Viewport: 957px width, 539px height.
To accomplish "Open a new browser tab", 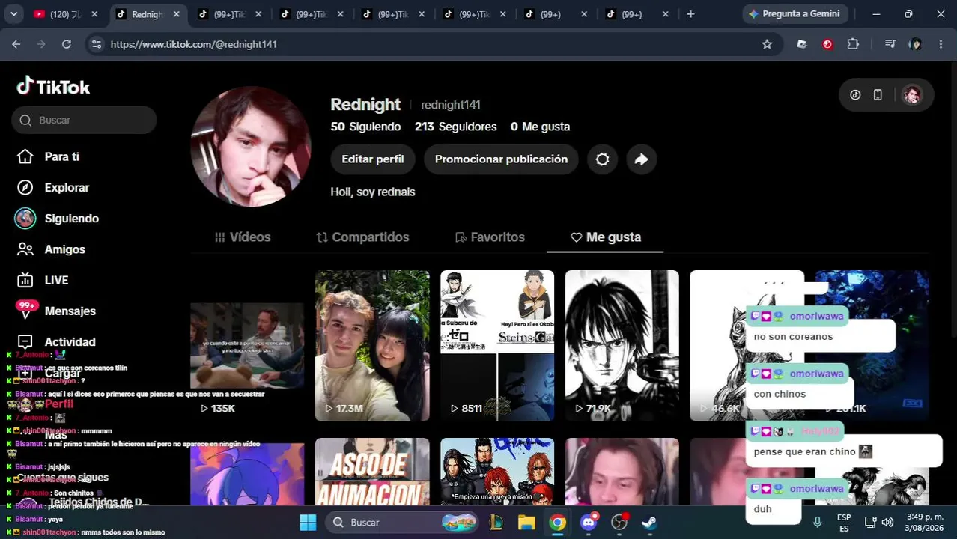I will (x=690, y=14).
